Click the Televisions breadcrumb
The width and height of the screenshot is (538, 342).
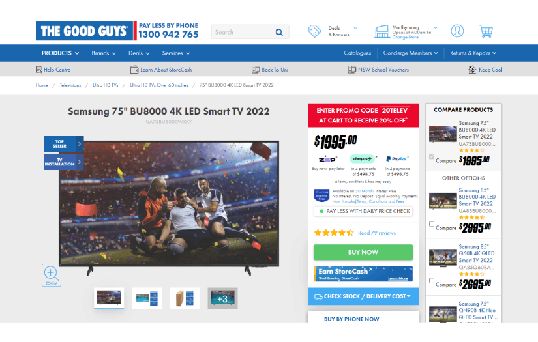(x=70, y=85)
